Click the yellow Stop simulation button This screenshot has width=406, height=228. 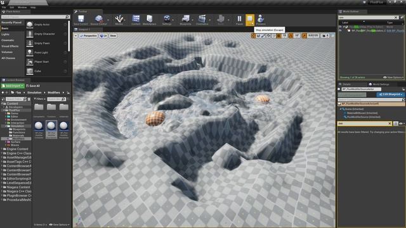pos(250,20)
